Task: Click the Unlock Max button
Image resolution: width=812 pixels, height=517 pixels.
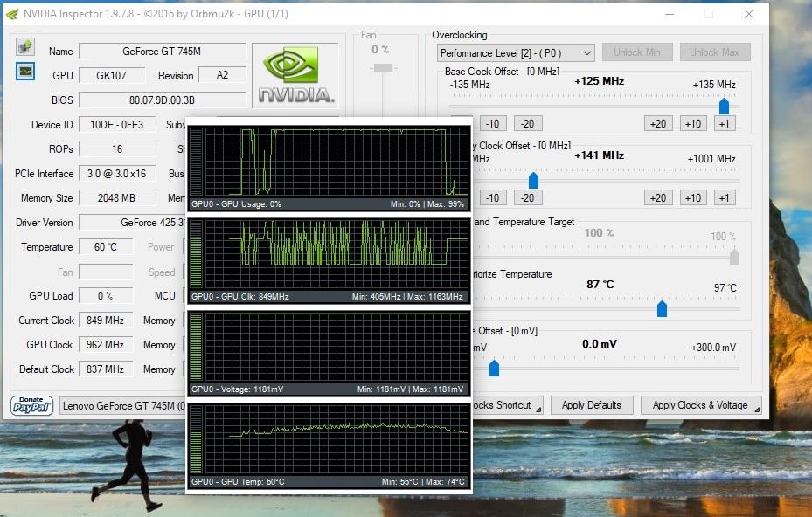Action: (x=715, y=52)
